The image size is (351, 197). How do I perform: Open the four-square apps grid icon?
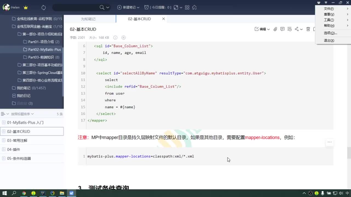[187, 8]
